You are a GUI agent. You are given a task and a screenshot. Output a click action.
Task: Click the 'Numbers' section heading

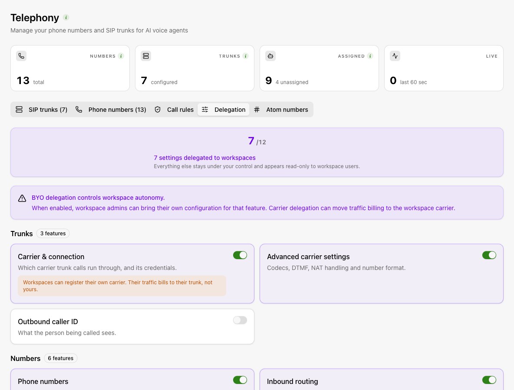tap(25, 358)
